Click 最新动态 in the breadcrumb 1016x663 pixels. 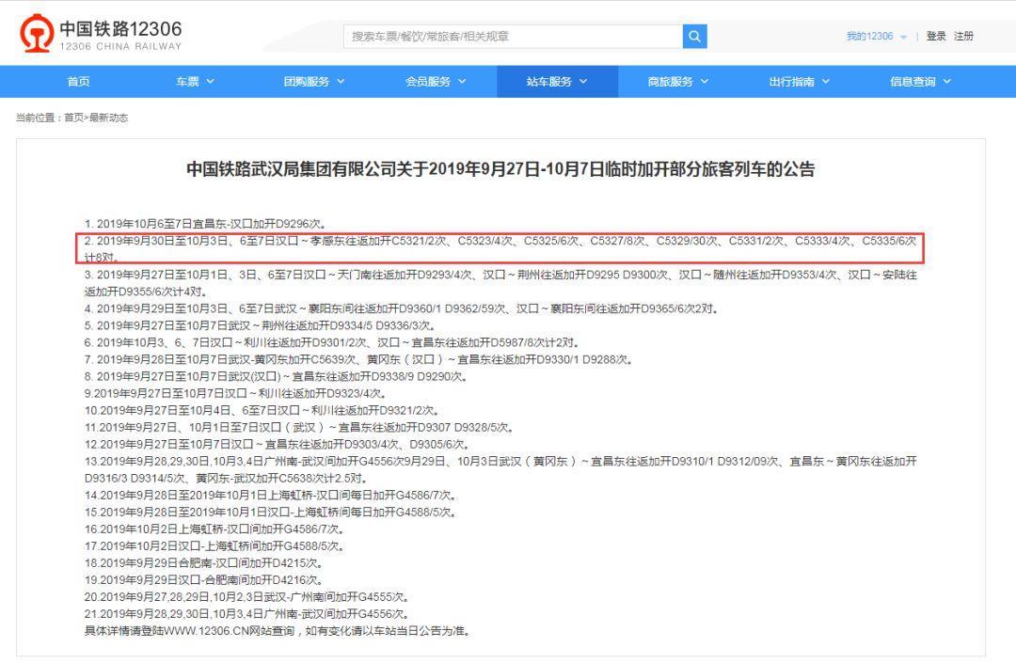click(108, 118)
